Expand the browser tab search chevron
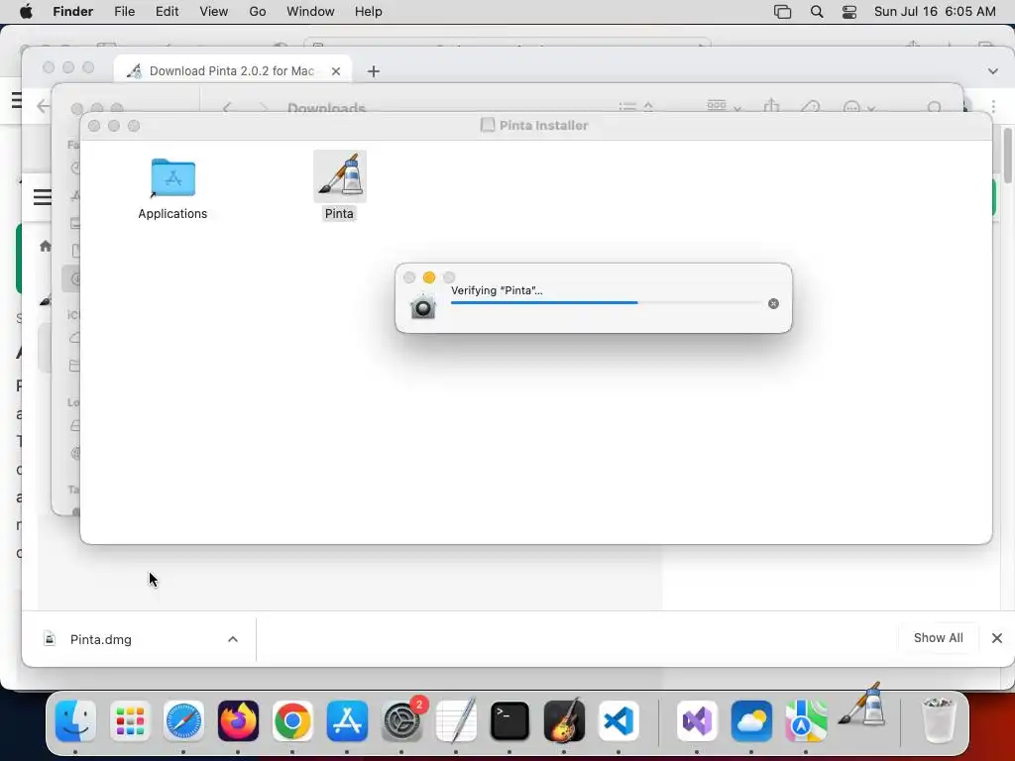The width and height of the screenshot is (1015, 761). coord(992,71)
